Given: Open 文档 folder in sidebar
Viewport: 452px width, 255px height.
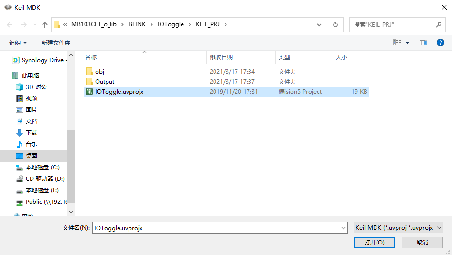Looking at the screenshot, I should pos(27,122).
